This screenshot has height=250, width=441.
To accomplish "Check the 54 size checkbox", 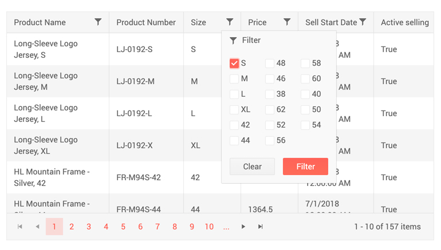I will tap(305, 125).
